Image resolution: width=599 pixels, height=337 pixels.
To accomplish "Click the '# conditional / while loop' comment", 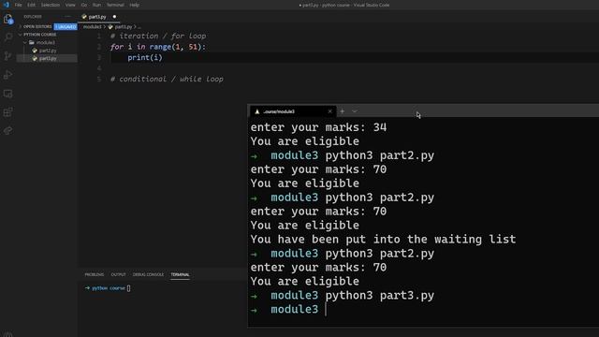I will (x=167, y=79).
